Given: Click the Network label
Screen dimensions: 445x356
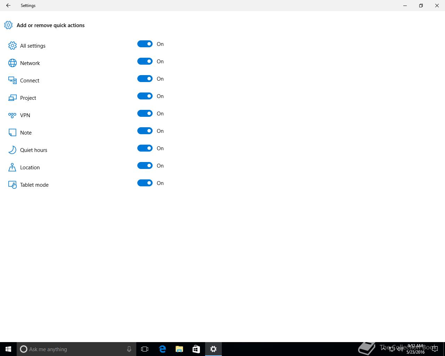Looking at the screenshot, I should (x=30, y=63).
